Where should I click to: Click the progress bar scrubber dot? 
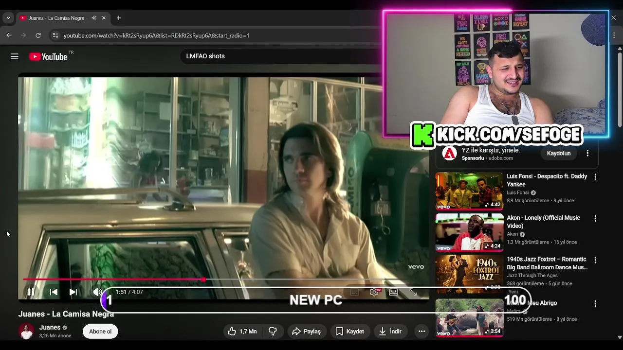pyautogui.click(x=203, y=280)
